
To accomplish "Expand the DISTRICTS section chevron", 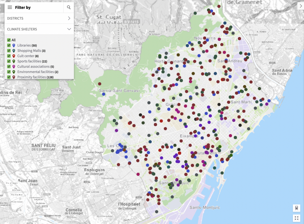I will pos(69,18).
